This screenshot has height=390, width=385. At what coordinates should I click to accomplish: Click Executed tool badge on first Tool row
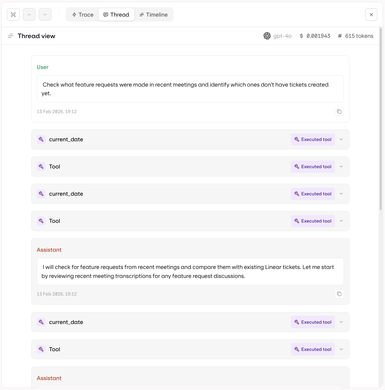[313, 166]
